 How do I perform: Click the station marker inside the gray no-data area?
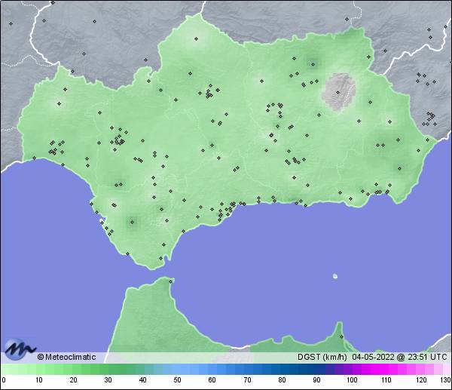[x=337, y=92]
